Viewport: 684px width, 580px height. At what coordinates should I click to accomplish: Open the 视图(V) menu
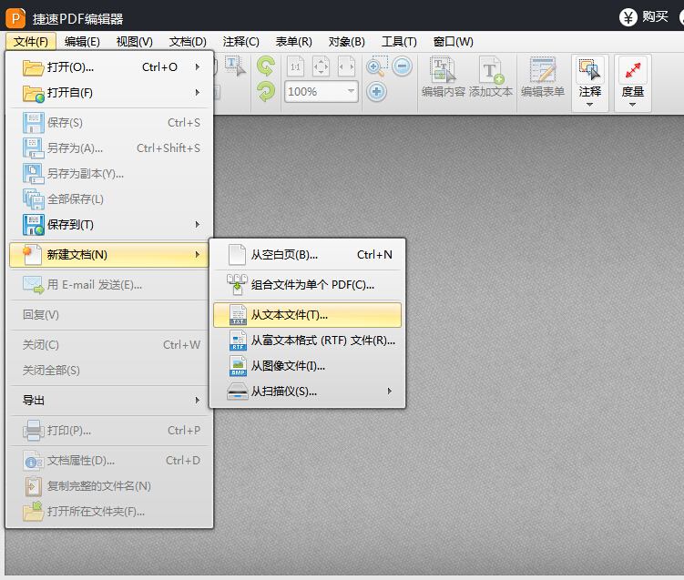(135, 42)
